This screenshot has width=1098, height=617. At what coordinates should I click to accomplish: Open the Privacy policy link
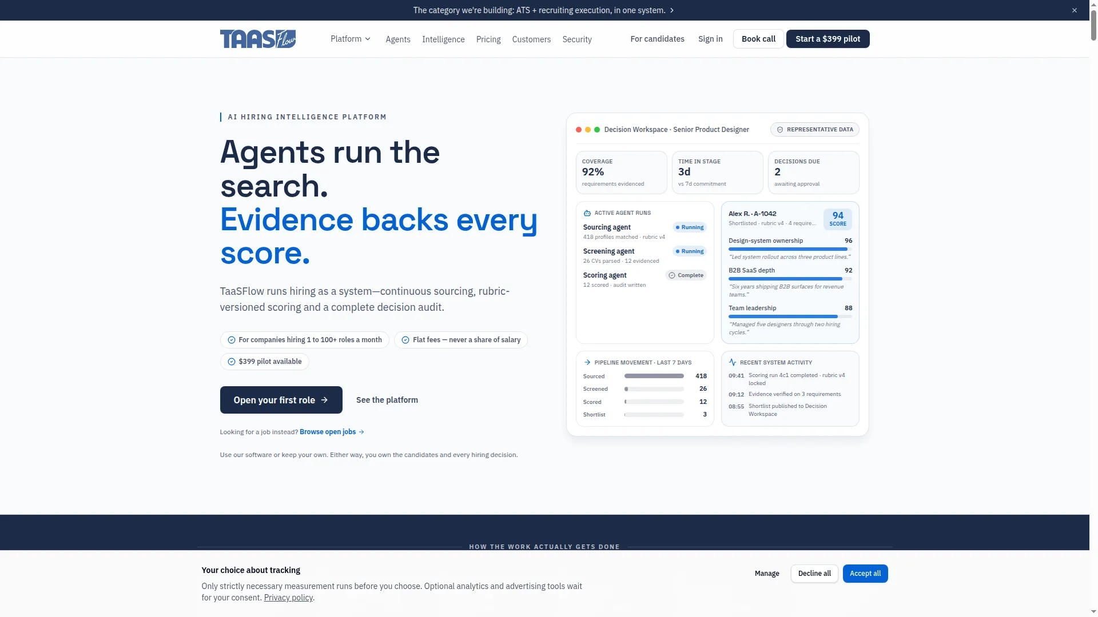(x=288, y=598)
